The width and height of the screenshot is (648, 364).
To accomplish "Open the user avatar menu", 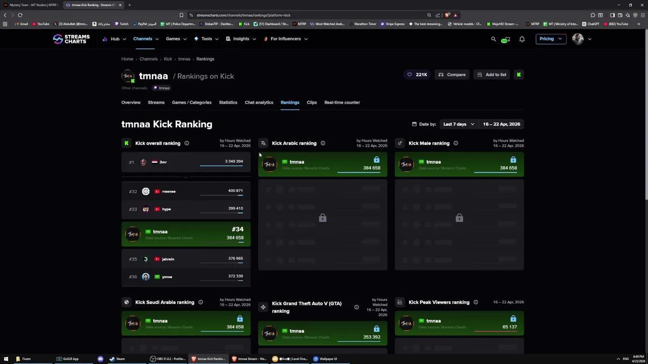I will point(582,39).
